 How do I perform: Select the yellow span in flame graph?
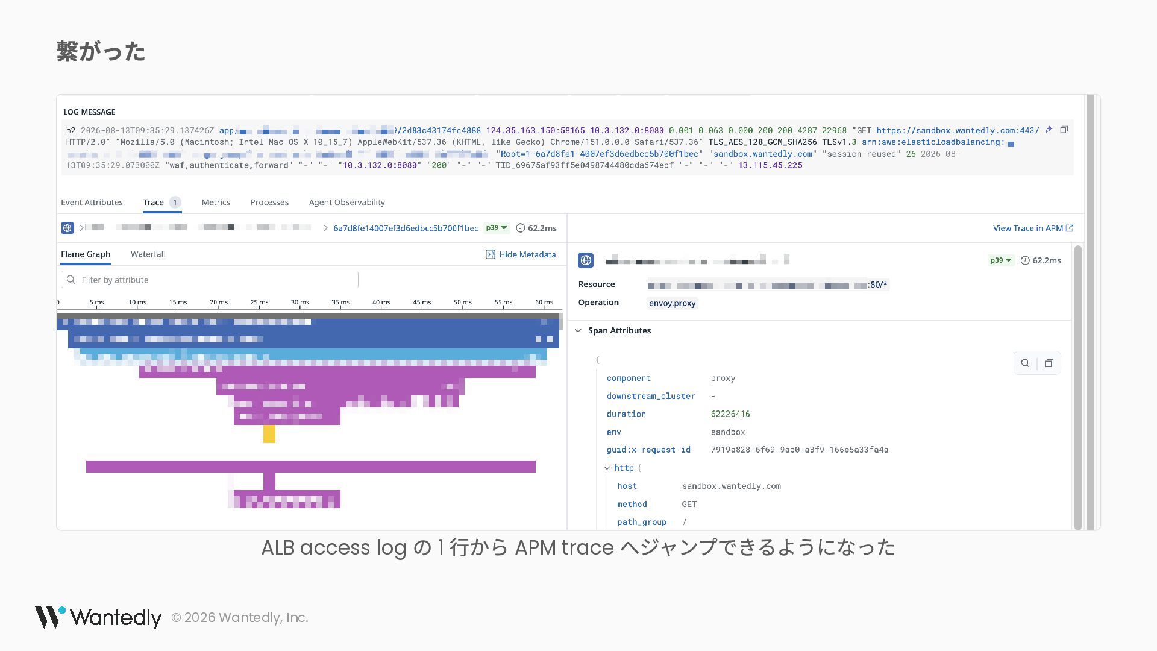[x=269, y=434]
